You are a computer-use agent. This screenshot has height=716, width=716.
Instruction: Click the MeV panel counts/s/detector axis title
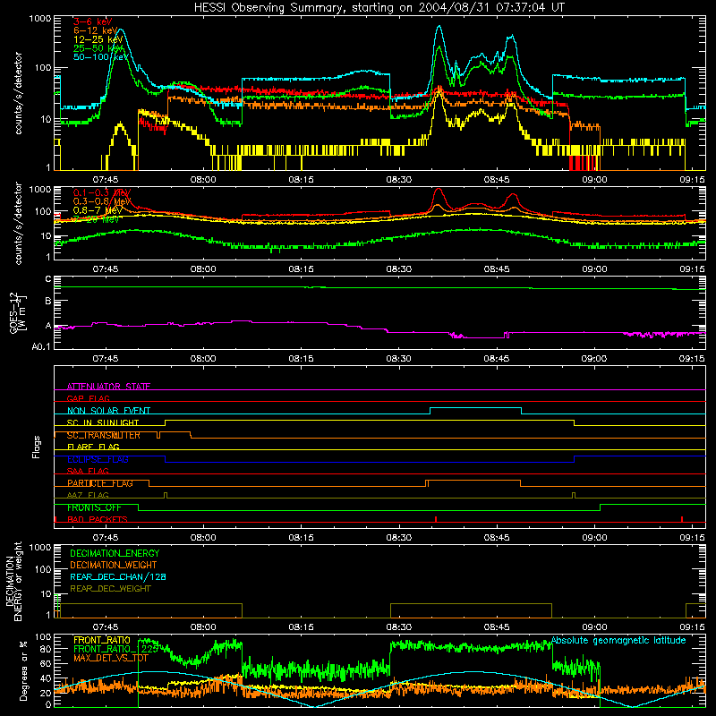(18, 223)
